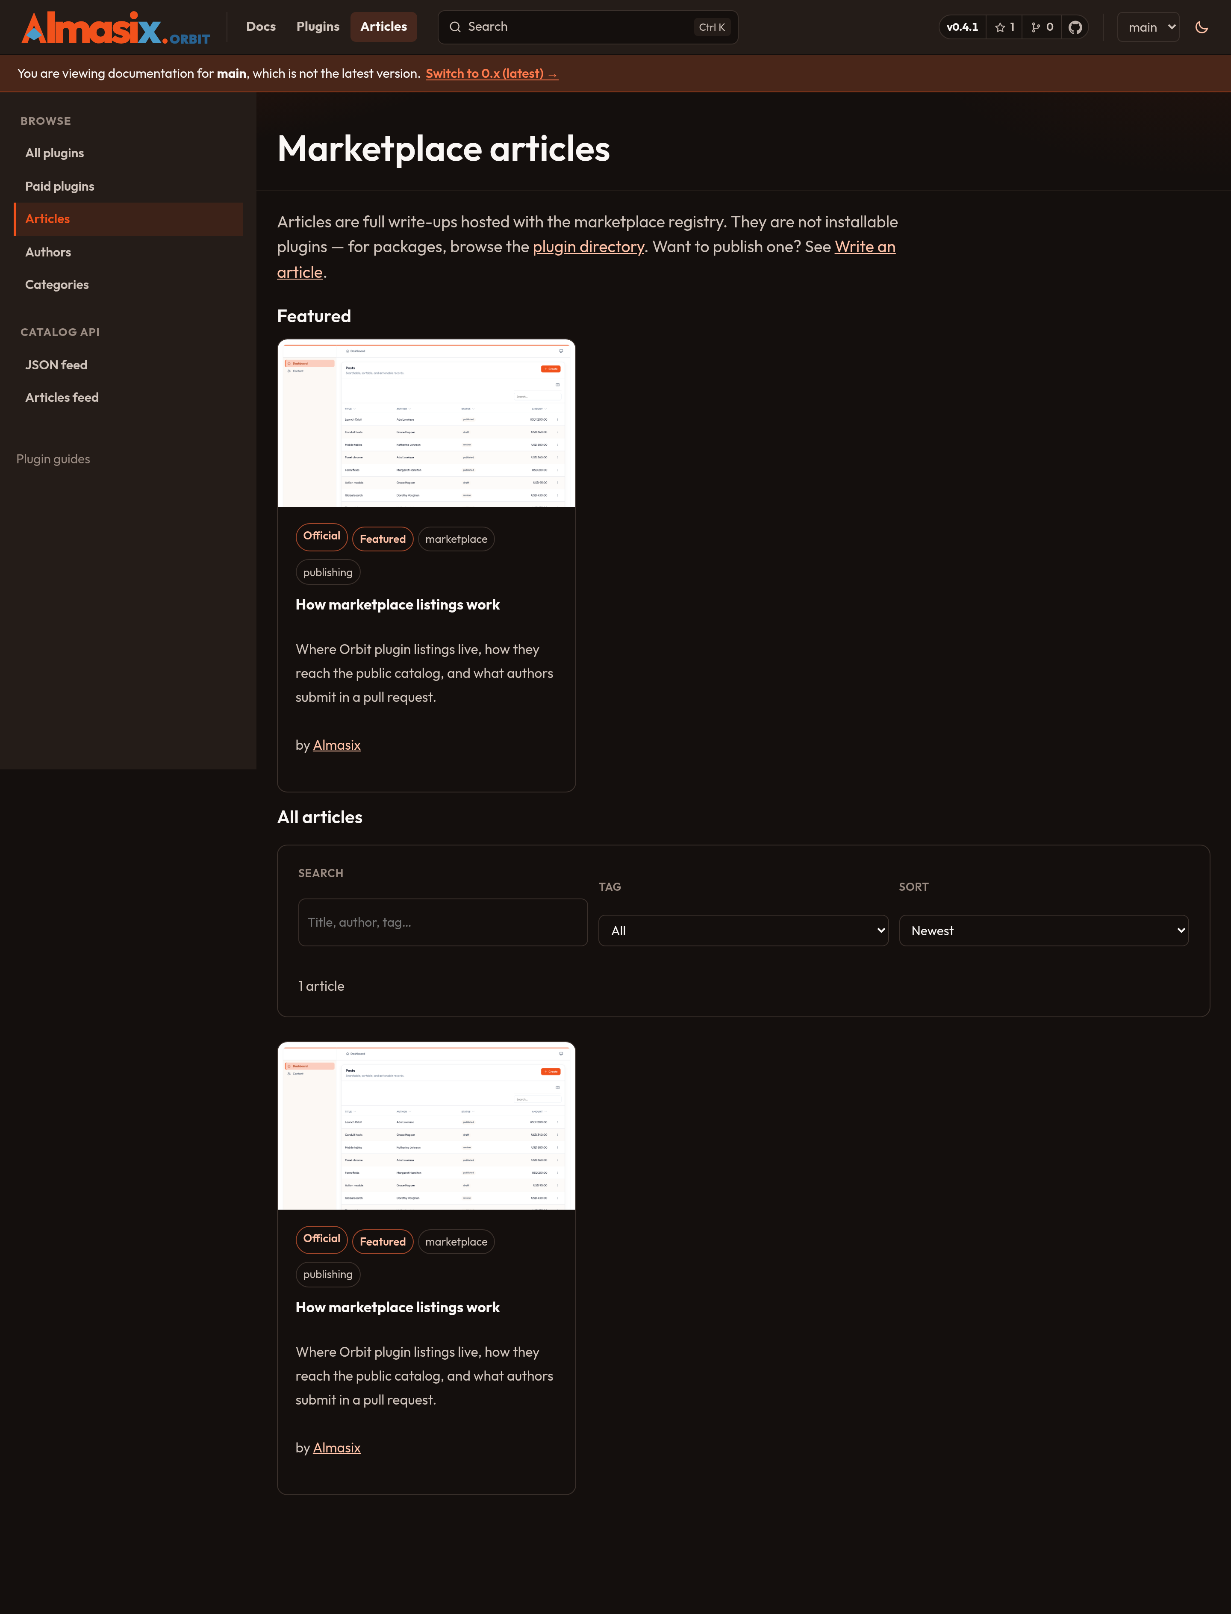Click the forks count badge
Screen dimensions: 1231x1614
point(1042,27)
